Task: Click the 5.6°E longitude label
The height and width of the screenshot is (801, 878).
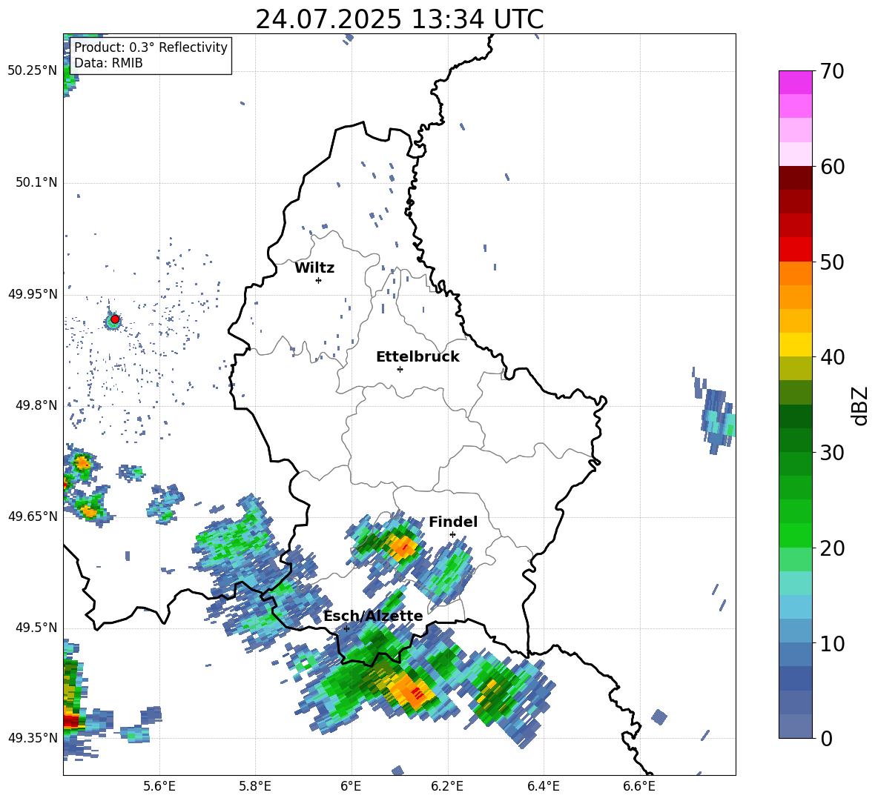Action: point(159,786)
